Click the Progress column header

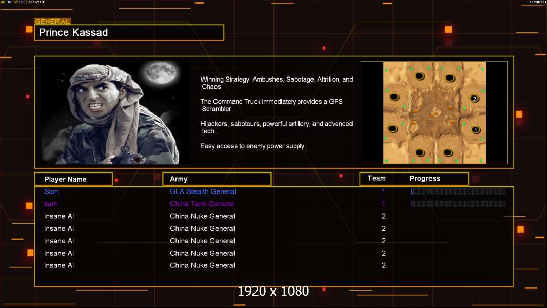(x=424, y=178)
